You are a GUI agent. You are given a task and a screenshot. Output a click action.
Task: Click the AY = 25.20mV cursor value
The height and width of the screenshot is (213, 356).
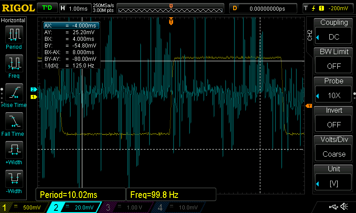83,32
